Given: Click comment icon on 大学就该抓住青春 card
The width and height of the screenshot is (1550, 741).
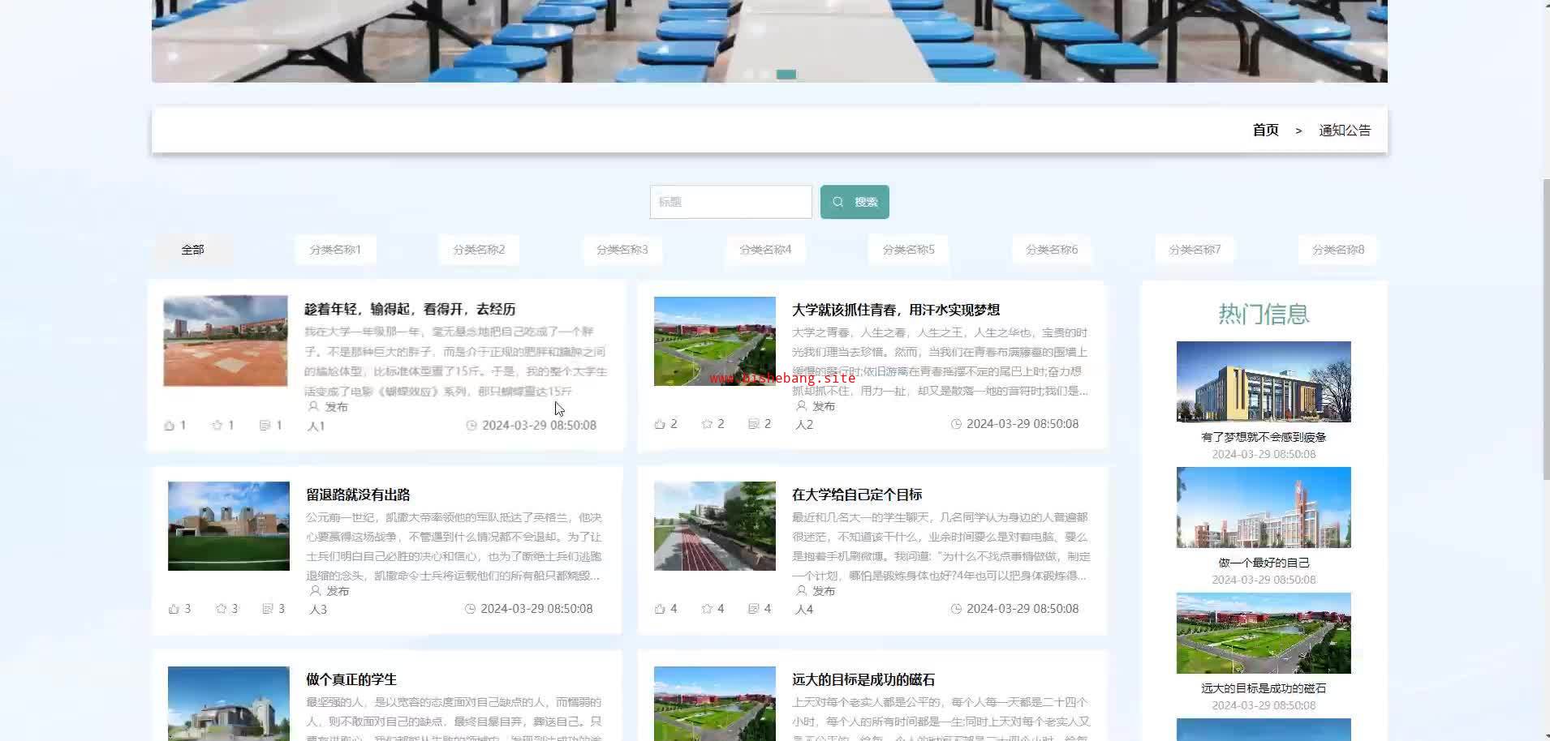Looking at the screenshot, I should (753, 424).
